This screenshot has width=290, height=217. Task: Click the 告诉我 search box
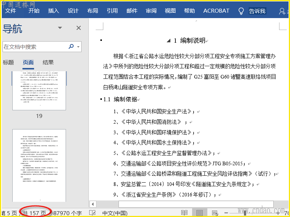[257, 11]
